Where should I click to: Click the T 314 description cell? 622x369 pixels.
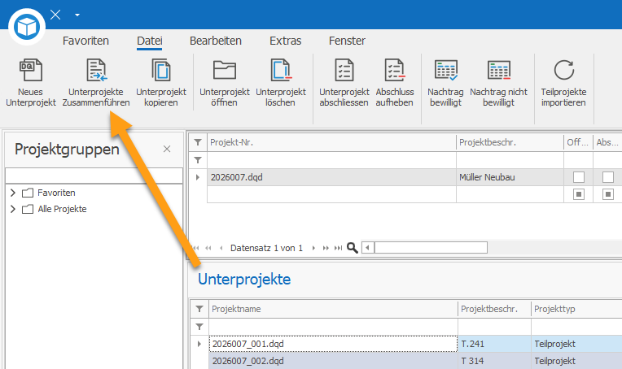tap(494, 361)
